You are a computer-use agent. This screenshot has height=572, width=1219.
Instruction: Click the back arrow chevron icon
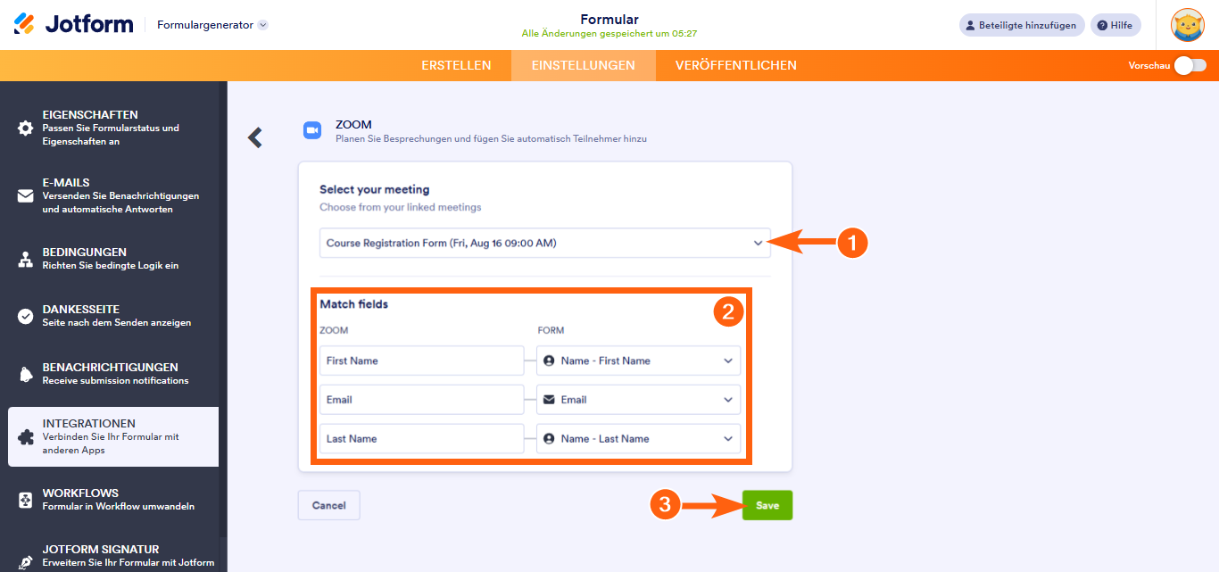click(255, 137)
